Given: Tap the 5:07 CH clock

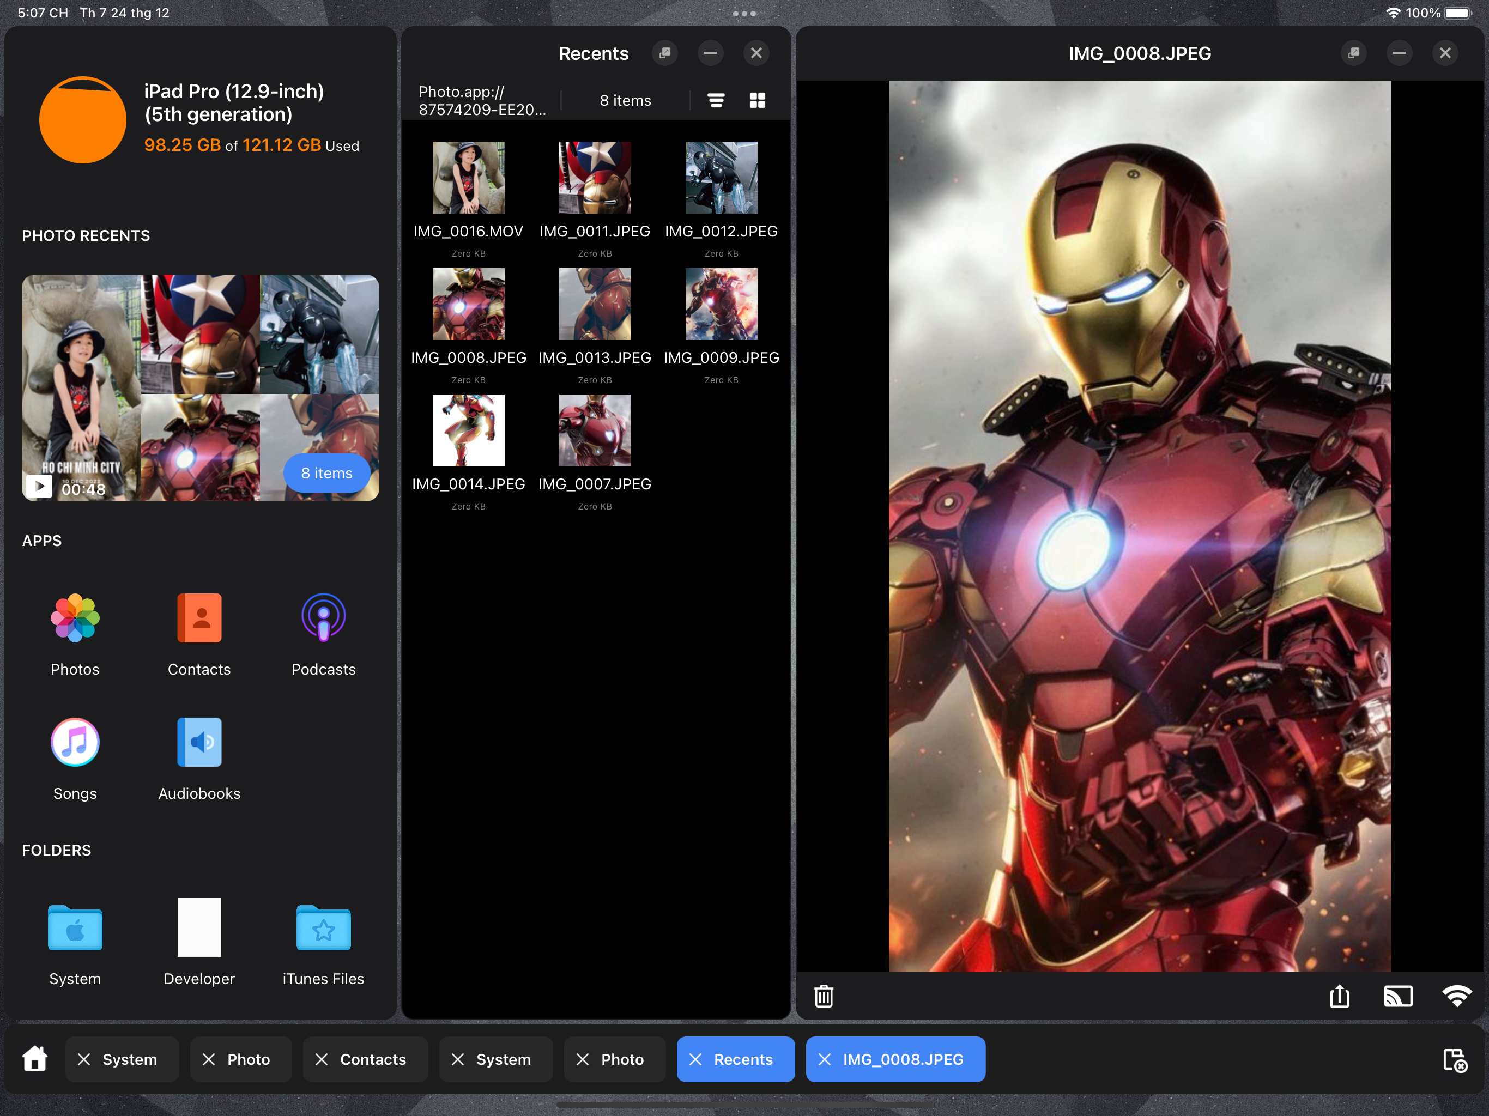Looking at the screenshot, I should click(x=43, y=13).
